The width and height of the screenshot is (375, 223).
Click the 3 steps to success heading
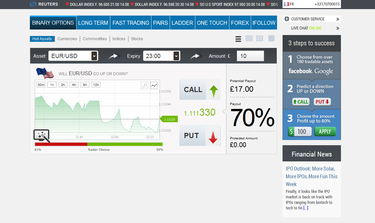pos(311,43)
